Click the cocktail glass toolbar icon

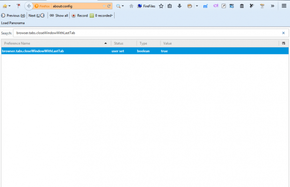tap(262, 6)
